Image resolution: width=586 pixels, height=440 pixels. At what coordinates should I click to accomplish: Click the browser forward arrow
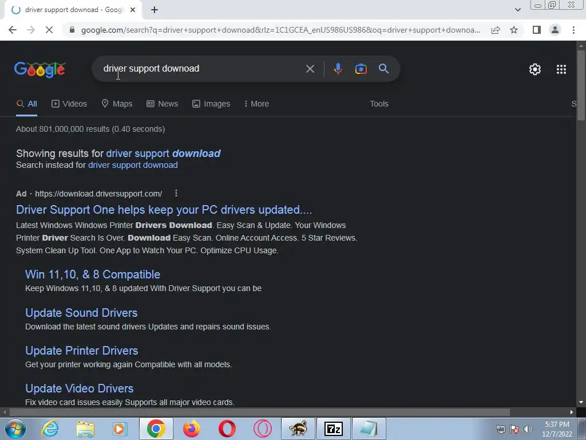point(31,30)
